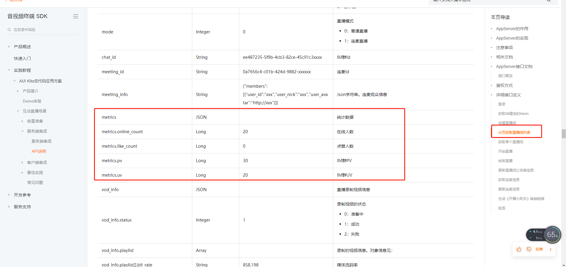Expand feedback panel with right arrow
The image size is (566, 267).
tap(551, 249)
